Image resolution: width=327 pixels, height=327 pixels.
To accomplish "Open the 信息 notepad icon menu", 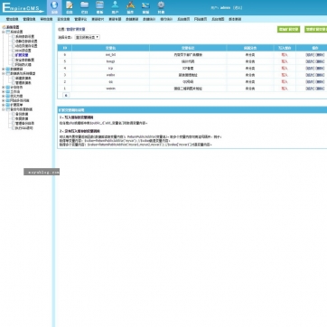I will 70,7.
